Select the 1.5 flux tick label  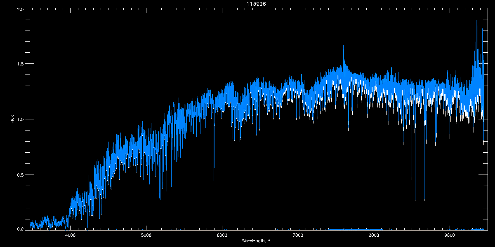(20, 64)
